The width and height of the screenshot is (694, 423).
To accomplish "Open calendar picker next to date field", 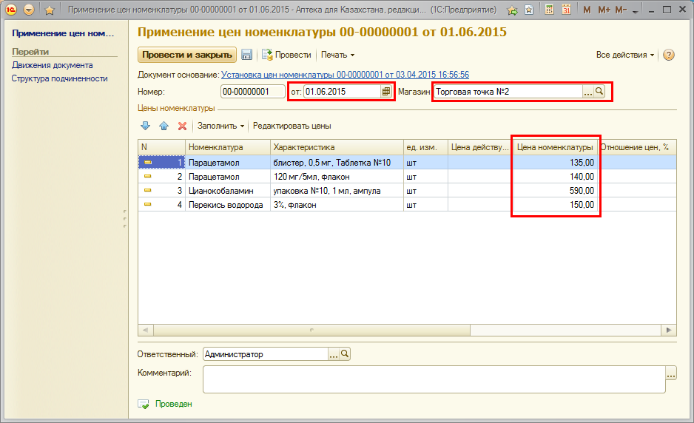I will (x=385, y=92).
